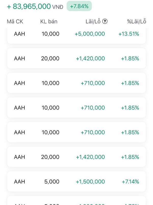Click the 10,000 volume in +13.51% row

click(x=50, y=34)
